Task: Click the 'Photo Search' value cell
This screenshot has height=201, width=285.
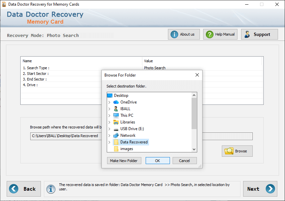Action: tap(155, 68)
